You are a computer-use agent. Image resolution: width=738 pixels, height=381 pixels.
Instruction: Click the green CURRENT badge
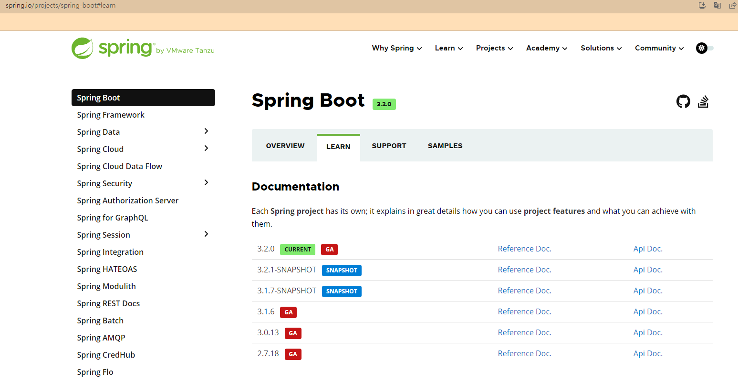click(298, 249)
